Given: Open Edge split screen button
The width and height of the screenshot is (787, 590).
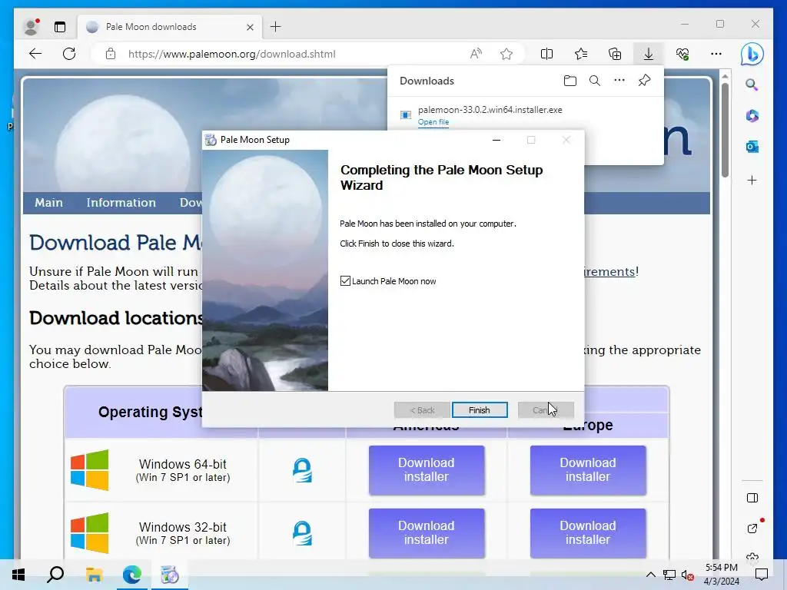Looking at the screenshot, I should (x=546, y=54).
